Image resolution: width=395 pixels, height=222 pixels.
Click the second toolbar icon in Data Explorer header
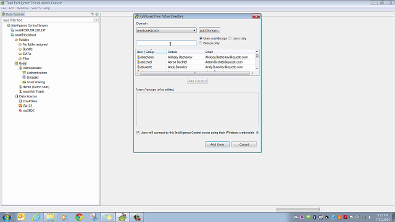[97, 14]
